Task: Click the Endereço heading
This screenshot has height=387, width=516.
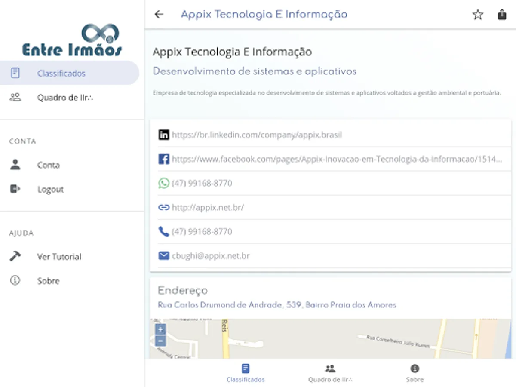Action: pyautogui.click(x=183, y=291)
